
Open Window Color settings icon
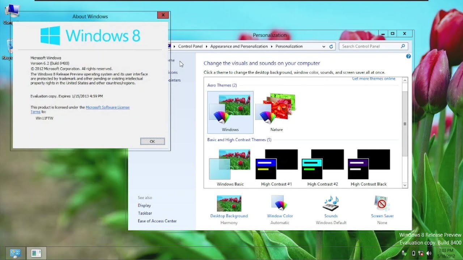pos(280,203)
